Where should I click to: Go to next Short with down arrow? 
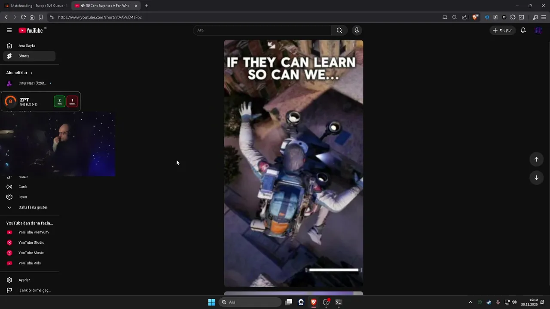536,178
